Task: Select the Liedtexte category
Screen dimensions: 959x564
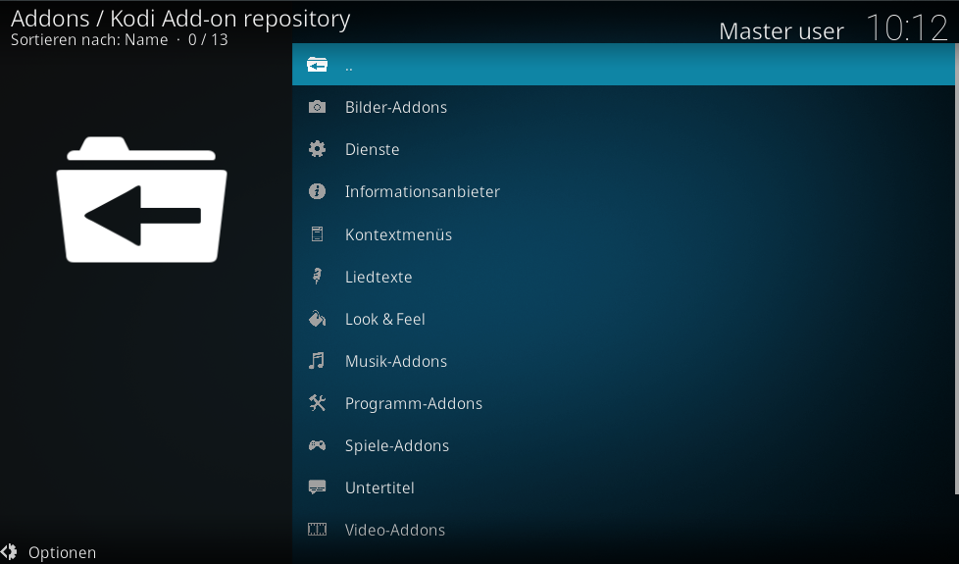Action: point(624,276)
